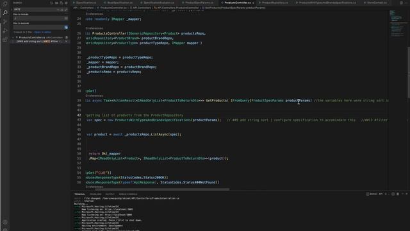The image size is (410, 231).
Task: Kill the terminal with trash icon
Action: pos(398,194)
